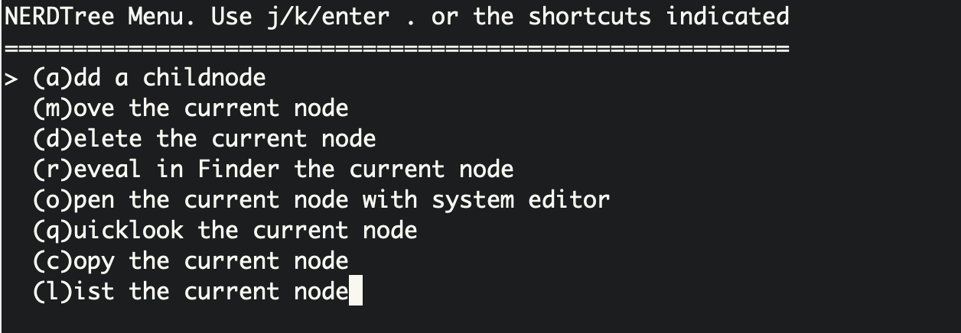Click the > selection marker beside add
The image size is (961, 333).
[x=11, y=78]
